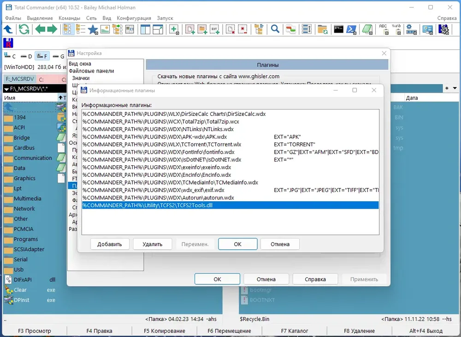Click the Удалить button
Viewport: 461px width, 337px height.
(x=152, y=244)
